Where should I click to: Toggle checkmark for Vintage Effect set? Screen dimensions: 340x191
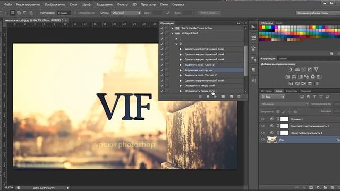(161, 33)
